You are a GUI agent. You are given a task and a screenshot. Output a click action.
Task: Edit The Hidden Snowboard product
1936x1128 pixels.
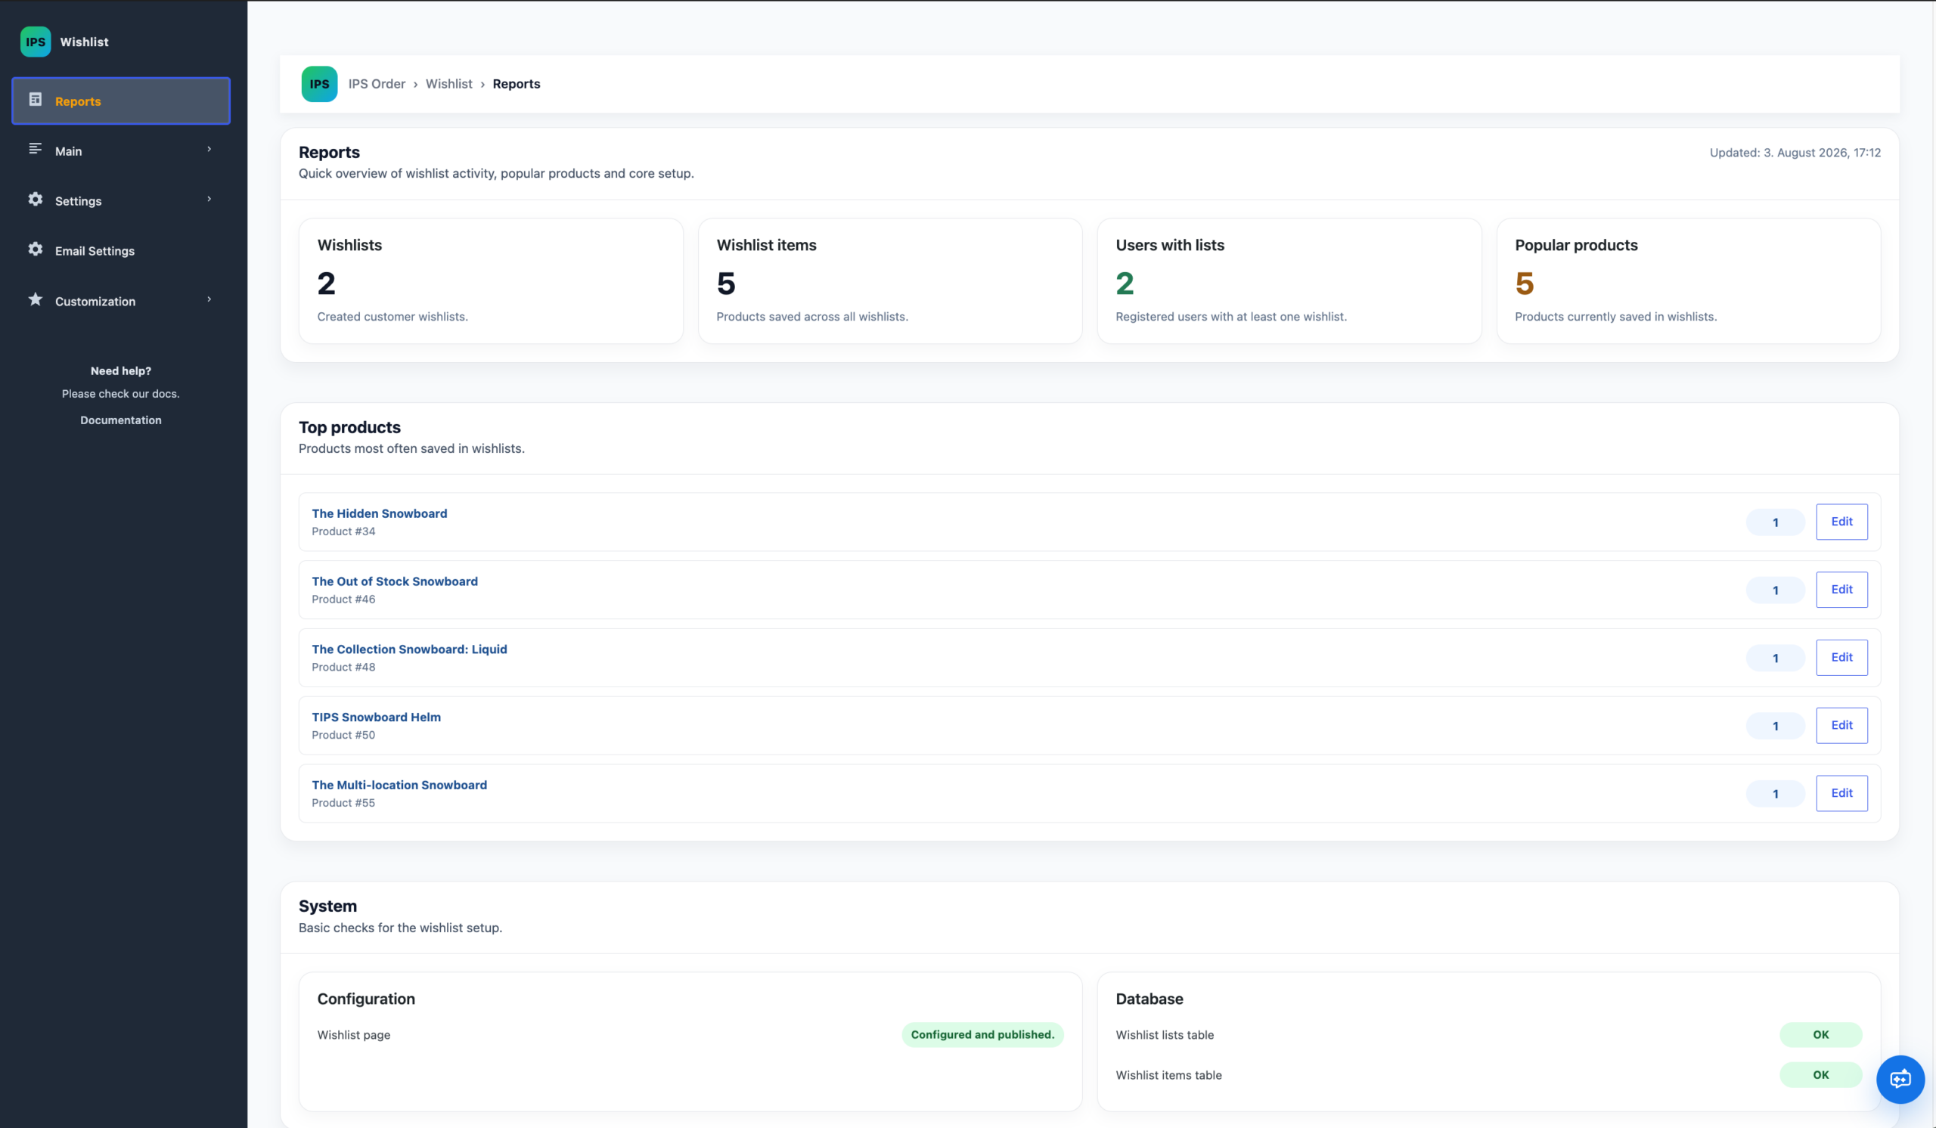(1841, 522)
